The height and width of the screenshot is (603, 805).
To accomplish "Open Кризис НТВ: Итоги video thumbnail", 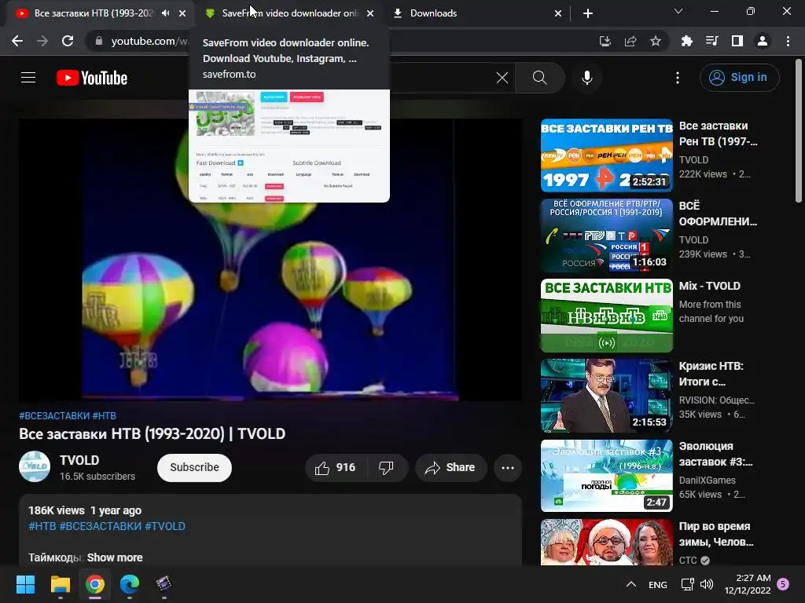I will (606, 396).
